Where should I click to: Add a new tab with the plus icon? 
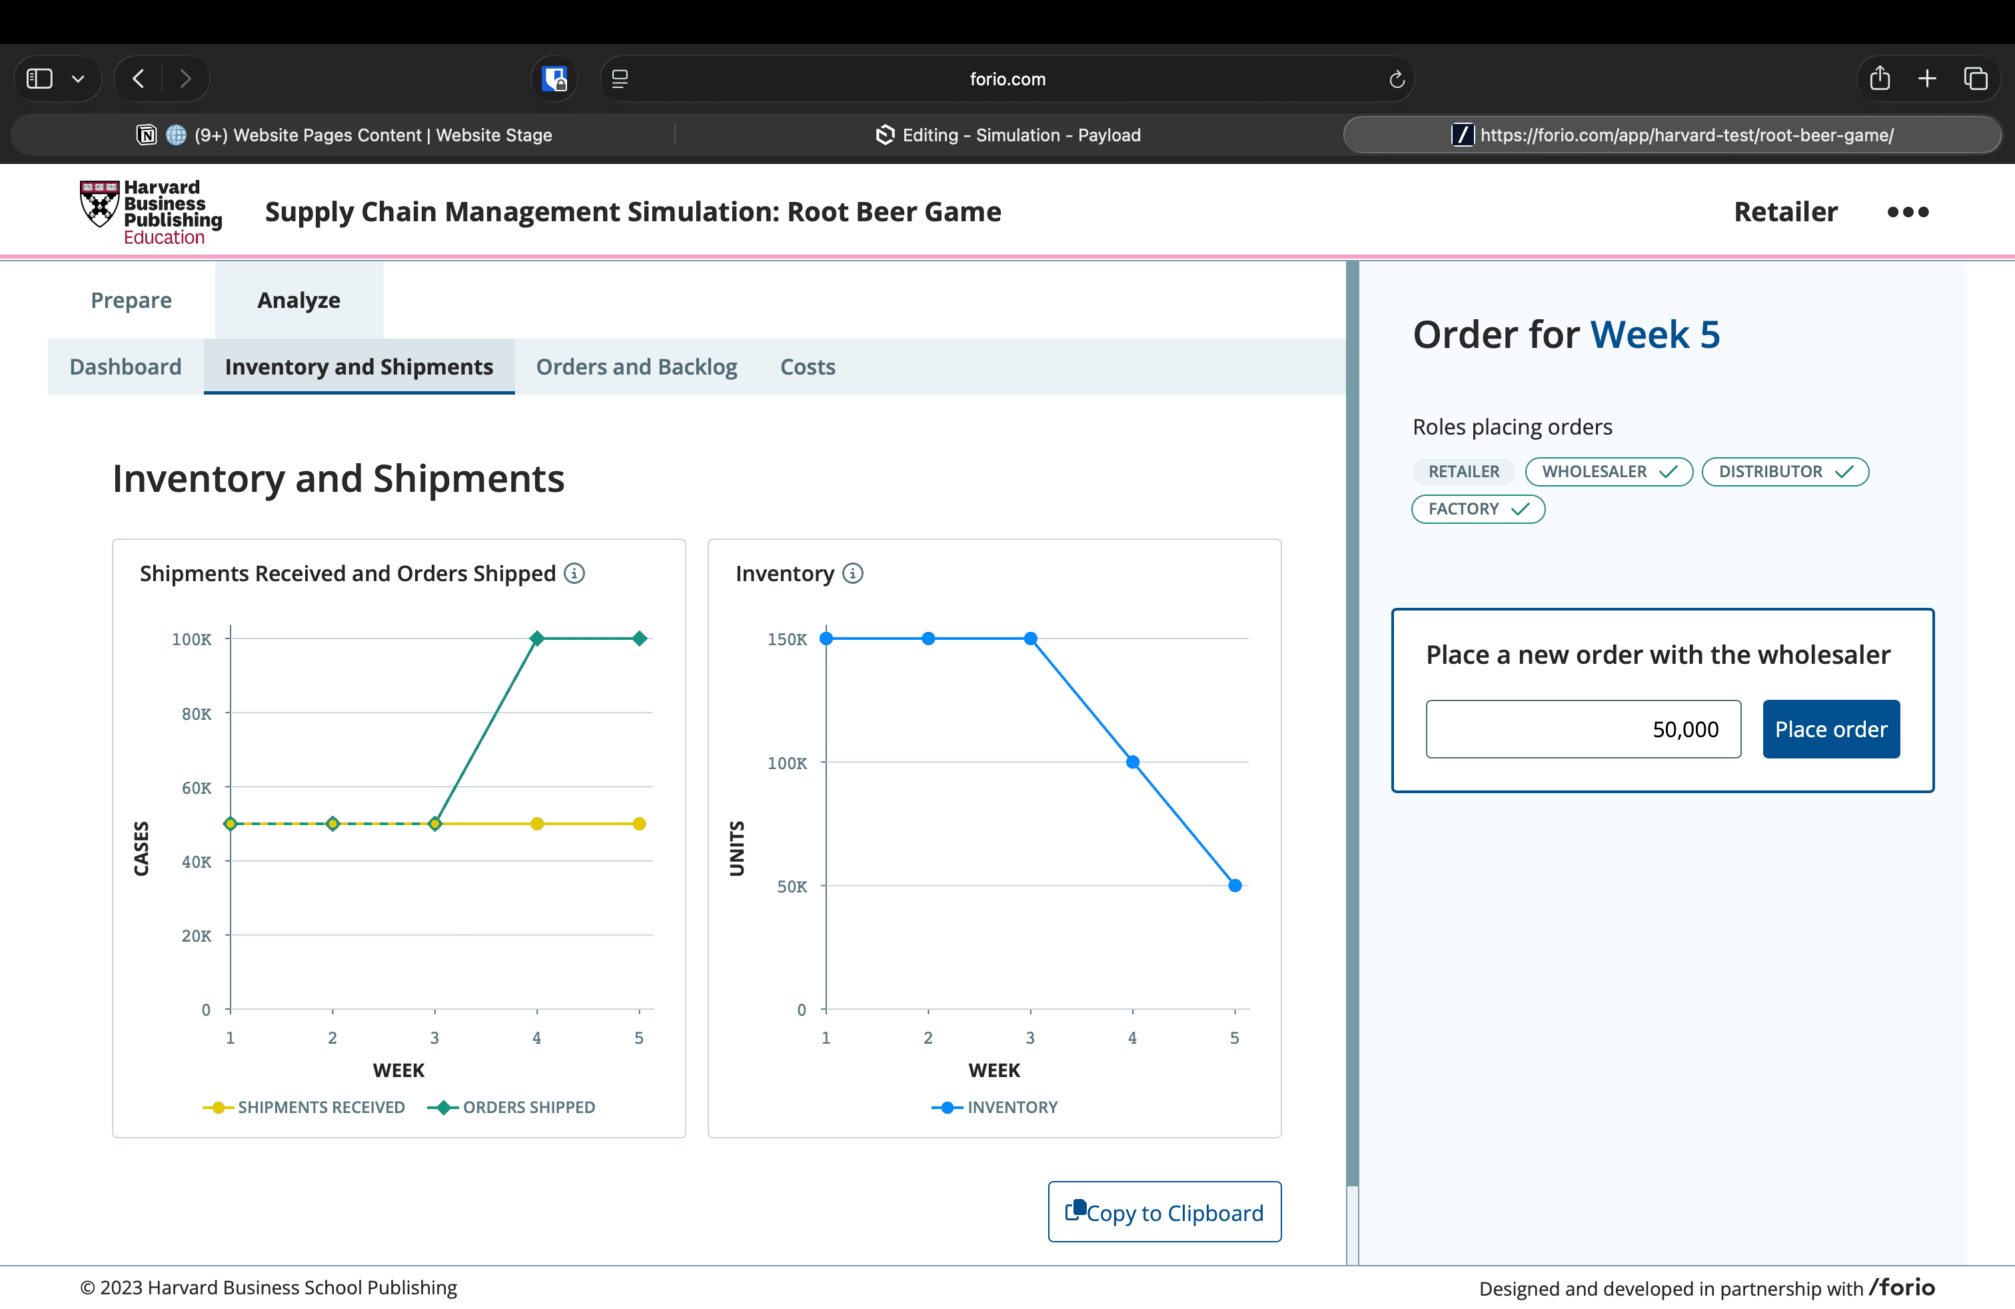tap(1927, 79)
